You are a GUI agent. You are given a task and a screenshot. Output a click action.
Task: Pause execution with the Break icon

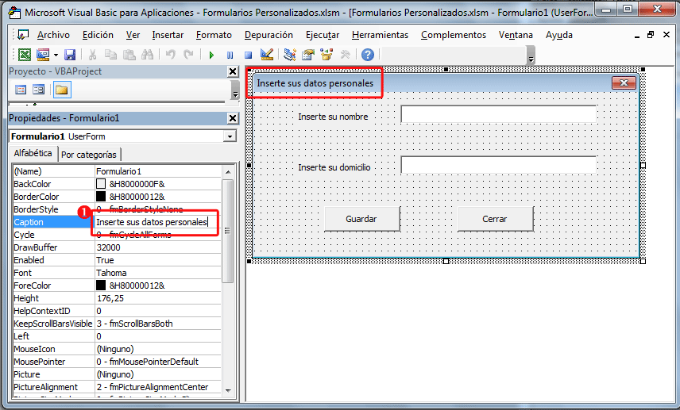point(230,55)
